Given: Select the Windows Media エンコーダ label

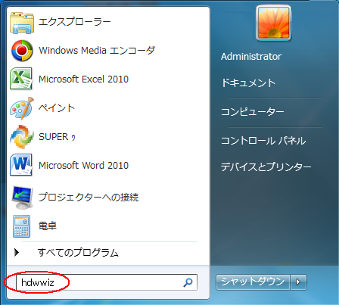Looking at the screenshot, I should [97, 51].
